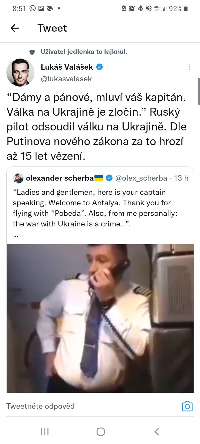Tap the camera icon in reply bar

point(187,406)
